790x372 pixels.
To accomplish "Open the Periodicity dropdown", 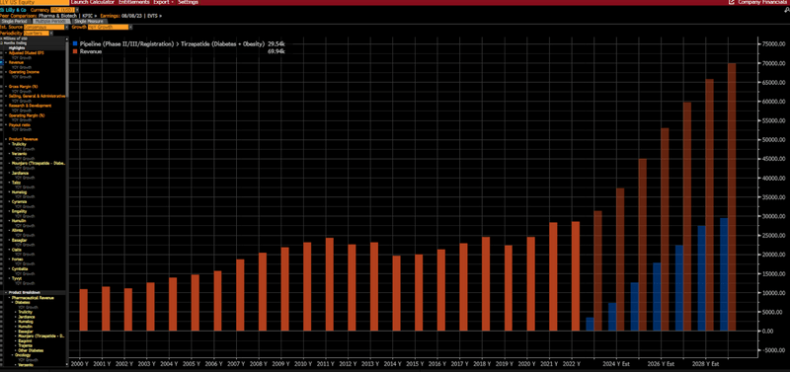I will pyautogui.click(x=37, y=34).
